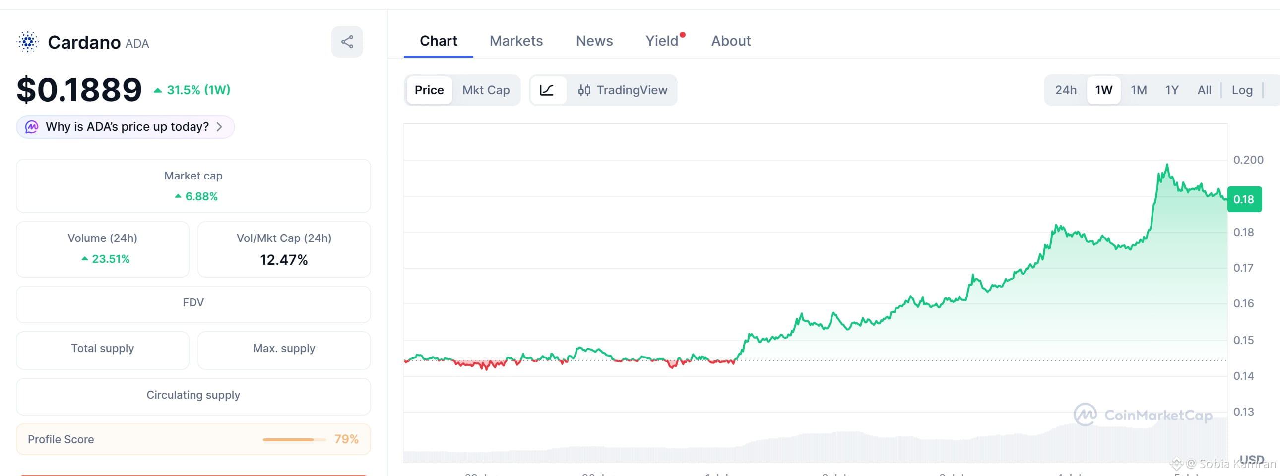Click the Cardano coin name
Screen dimensions: 1280x476
click(84, 42)
